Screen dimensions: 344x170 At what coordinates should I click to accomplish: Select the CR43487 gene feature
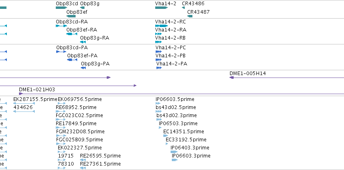[x=190, y=16]
